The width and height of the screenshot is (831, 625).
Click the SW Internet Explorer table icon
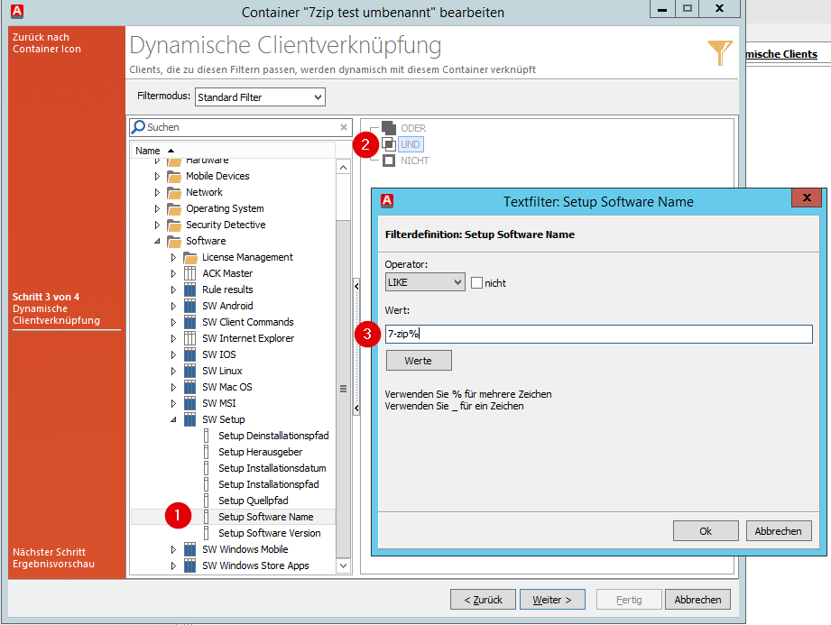[189, 338]
